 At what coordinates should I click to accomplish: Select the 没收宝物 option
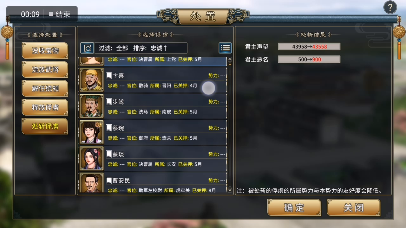click(x=45, y=51)
